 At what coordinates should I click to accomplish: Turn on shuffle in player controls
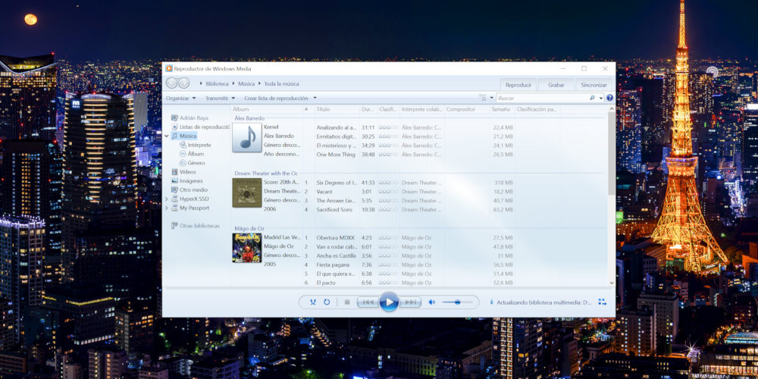coord(313,302)
